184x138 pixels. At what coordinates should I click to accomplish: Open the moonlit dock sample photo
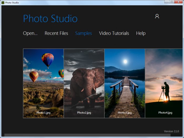coord(125,83)
